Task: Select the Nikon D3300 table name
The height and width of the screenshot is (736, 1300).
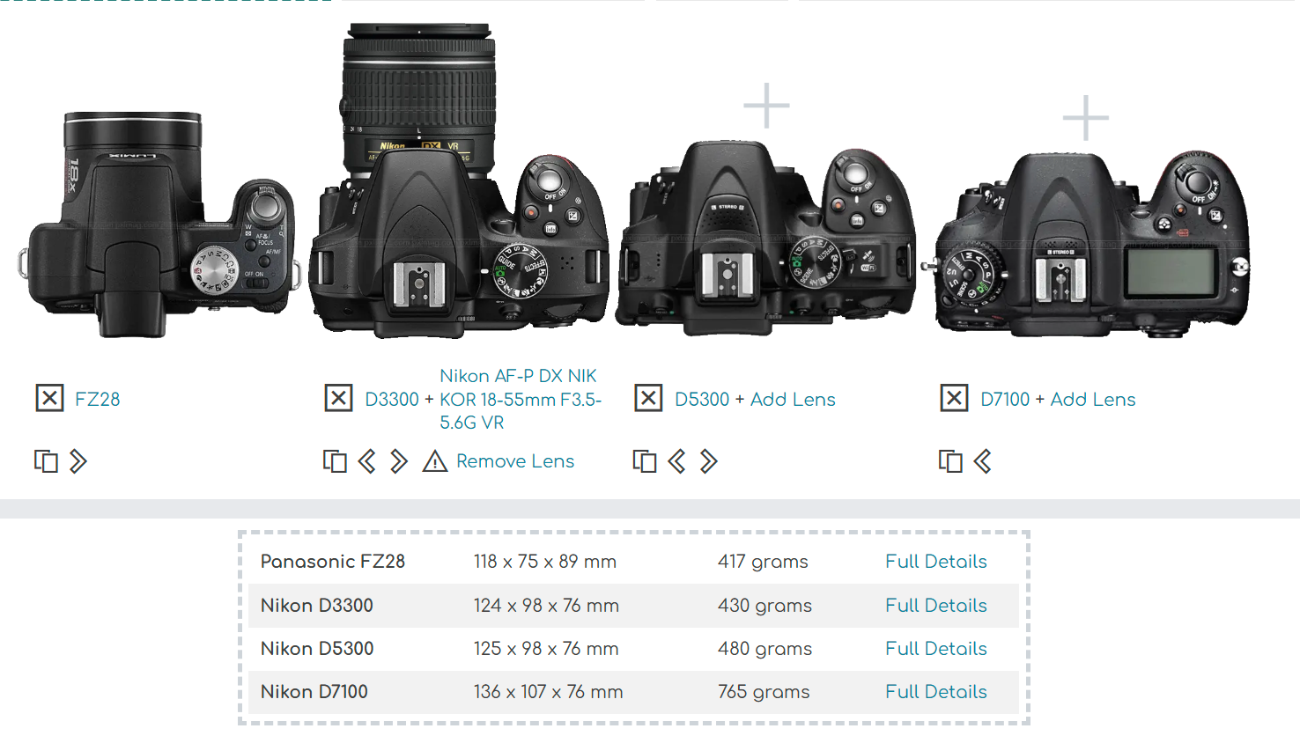Action: [317, 606]
